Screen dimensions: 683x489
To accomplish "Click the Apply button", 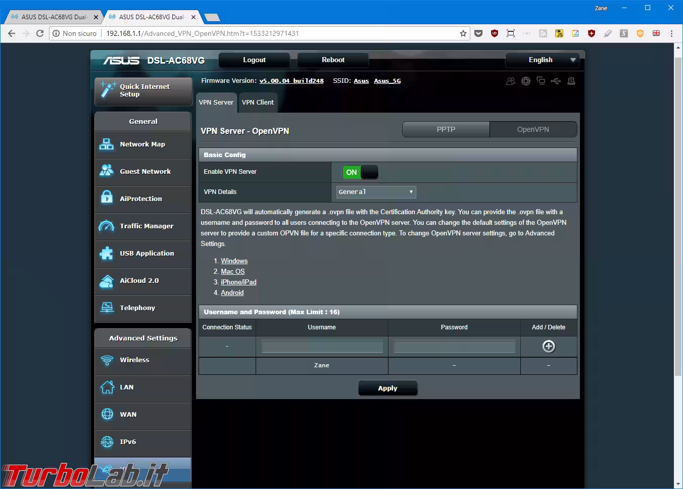I will (x=387, y=388).
